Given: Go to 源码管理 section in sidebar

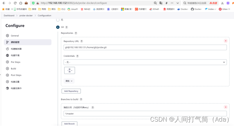Looking at the screenshot, I should (x=28, y=42).
